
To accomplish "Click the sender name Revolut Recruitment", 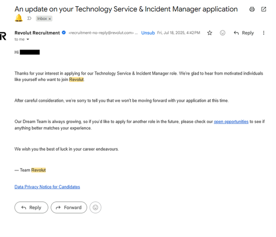I will [37, 33].
